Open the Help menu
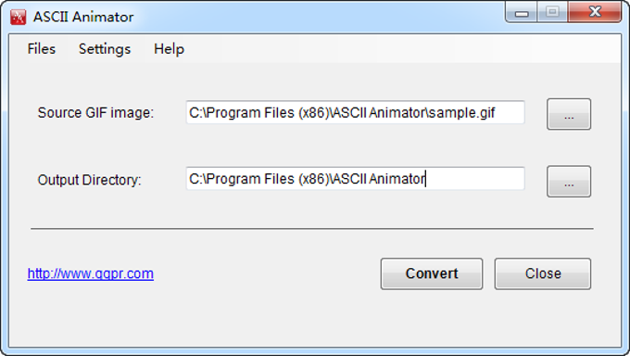 pos(169,49)
